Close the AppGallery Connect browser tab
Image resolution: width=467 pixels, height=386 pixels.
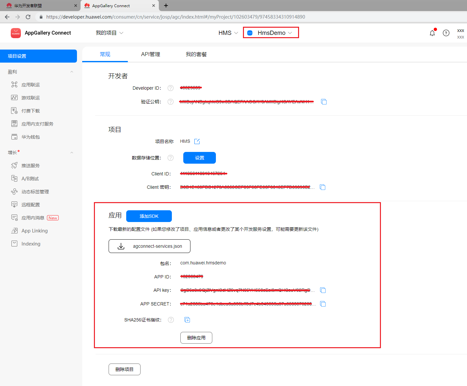point(154,6)
